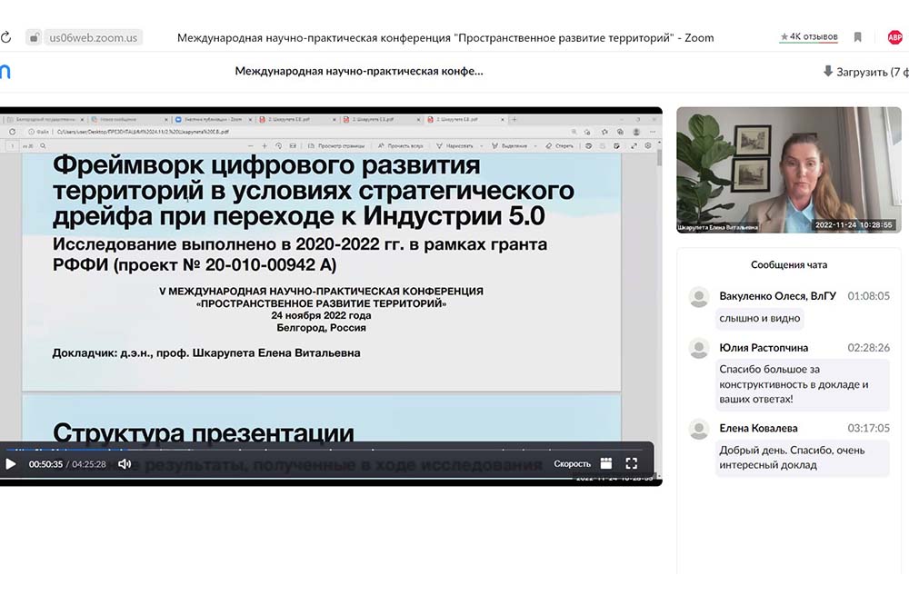
Task: Open the Скорость playback speed menu
Action: pos(572,464)
